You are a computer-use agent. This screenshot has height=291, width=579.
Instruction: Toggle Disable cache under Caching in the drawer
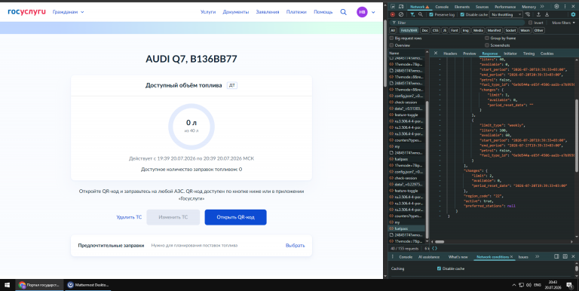coord(439,268)
